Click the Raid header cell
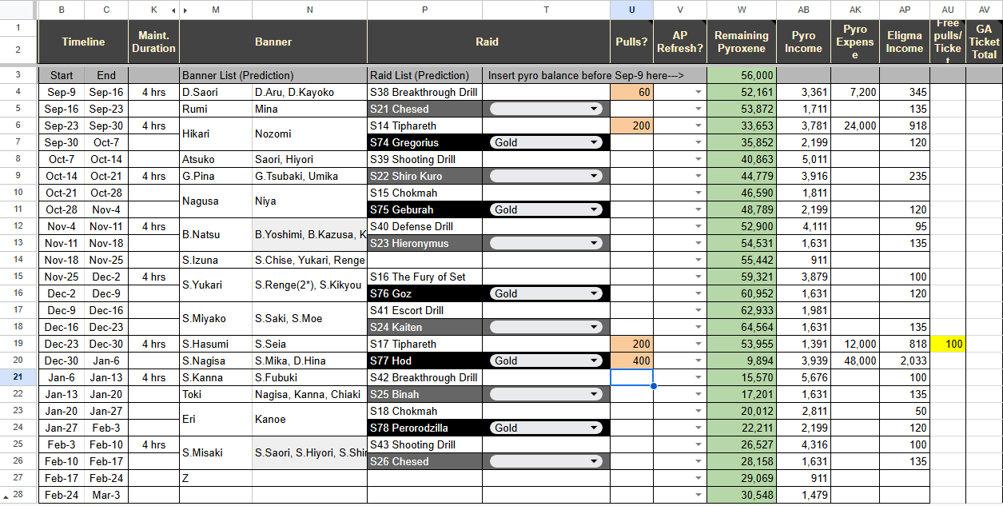Viewport: 1003px width, 506px height. click(x=487, y=42)
